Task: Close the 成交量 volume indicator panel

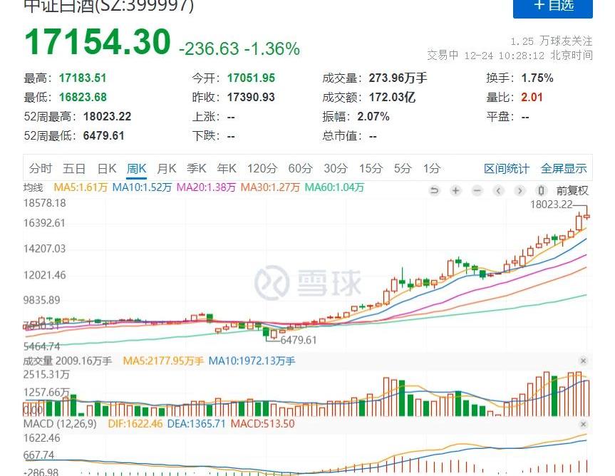Action: 583,361
